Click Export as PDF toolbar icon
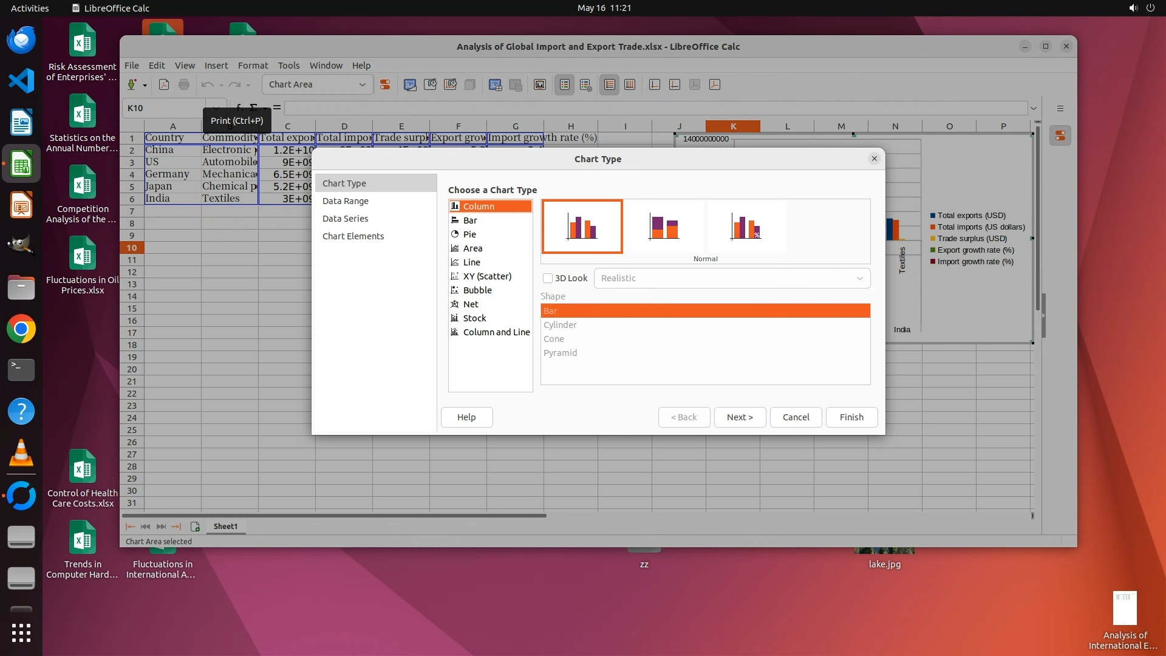Image resolution: width=1166 pixels, height=656 pixels. 164,85
